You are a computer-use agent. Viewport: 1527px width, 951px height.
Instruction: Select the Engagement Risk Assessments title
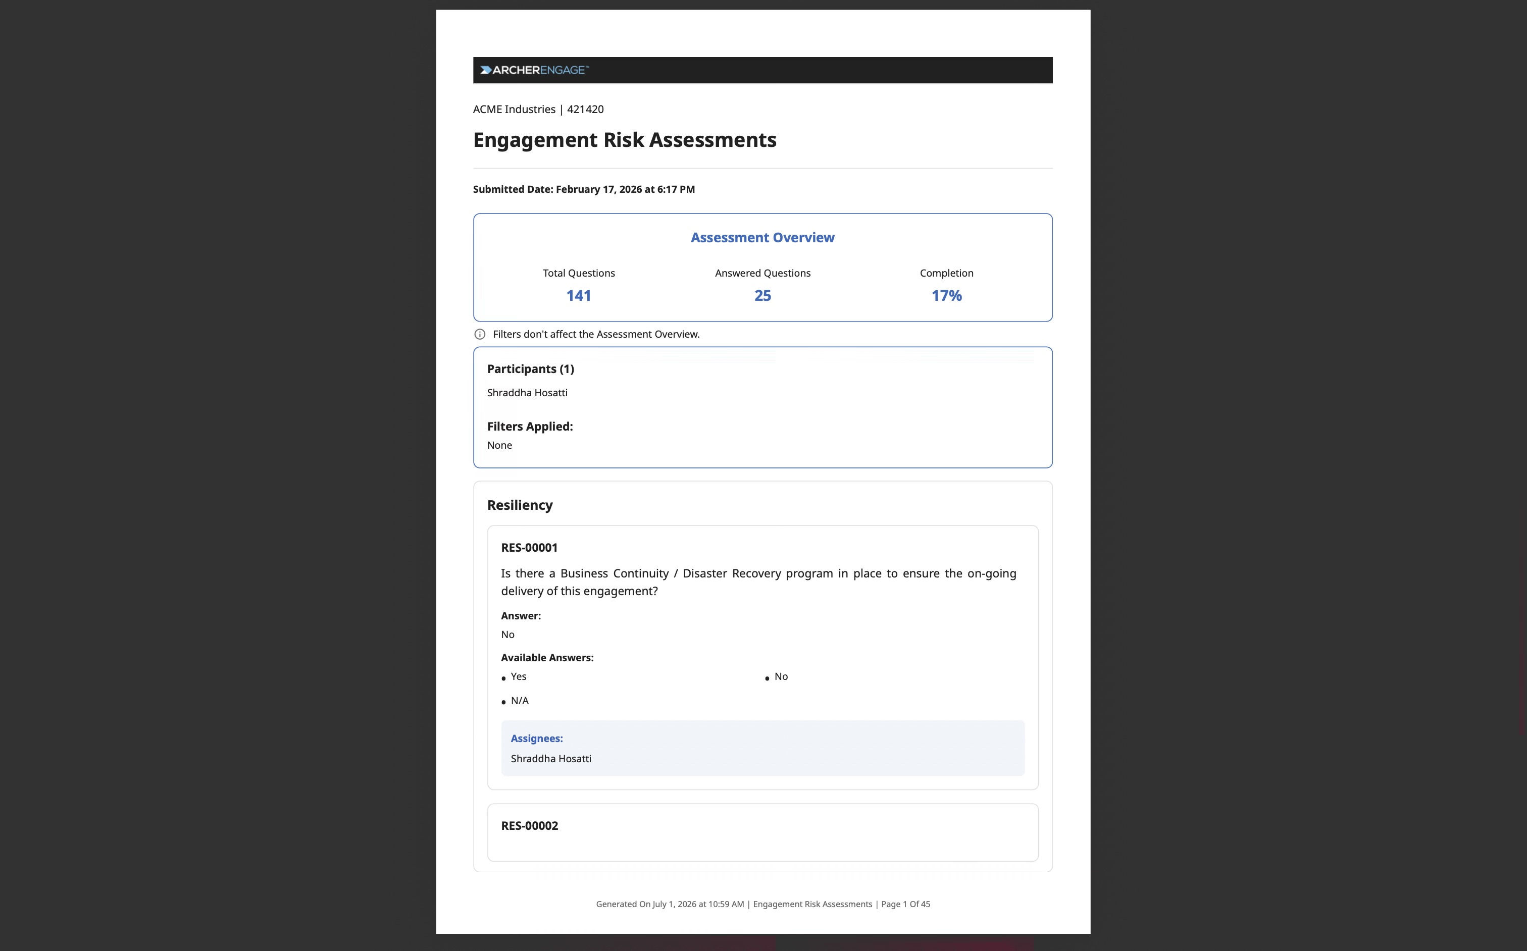pos(624,140)
